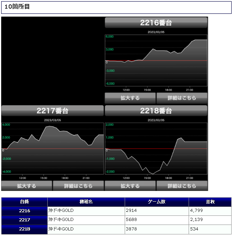Select table row number 2217
The height and width of the screenshot is (236, 234).
[116, 220]
